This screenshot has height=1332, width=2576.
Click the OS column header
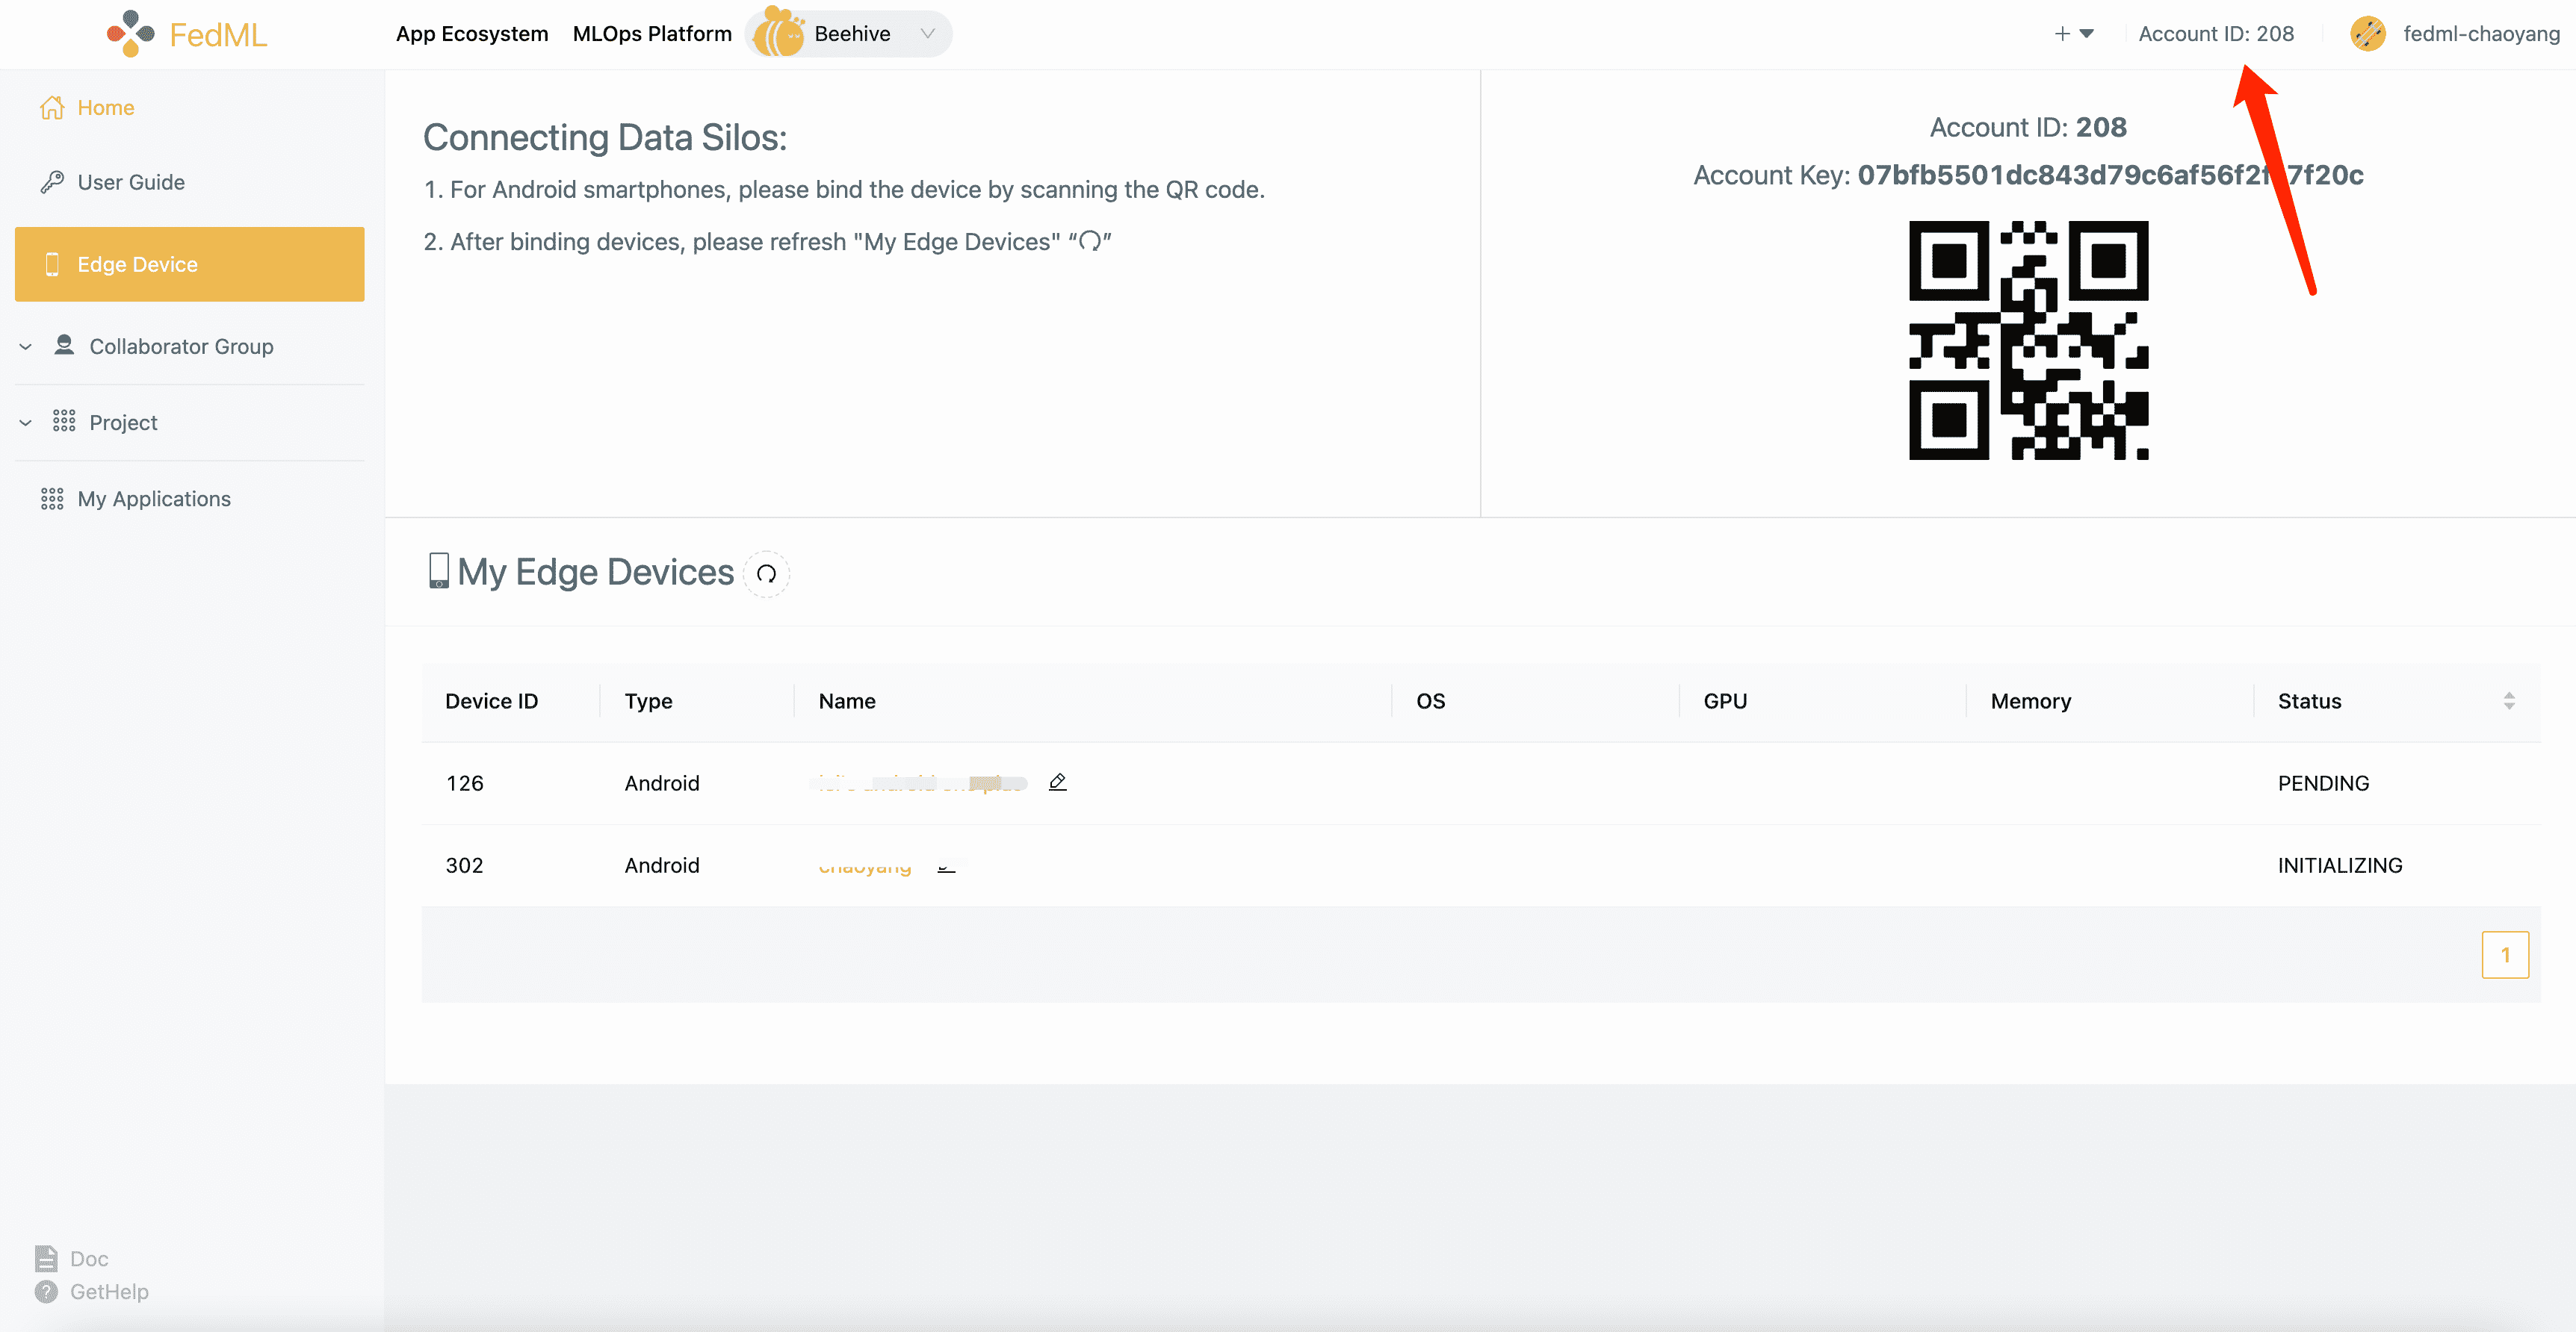1430,702
